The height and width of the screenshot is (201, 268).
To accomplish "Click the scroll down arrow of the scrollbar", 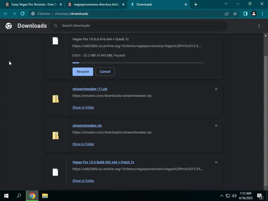I will (x=266, y=188).
